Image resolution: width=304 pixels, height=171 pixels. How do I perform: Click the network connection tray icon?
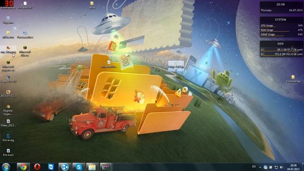pos(276,167)
